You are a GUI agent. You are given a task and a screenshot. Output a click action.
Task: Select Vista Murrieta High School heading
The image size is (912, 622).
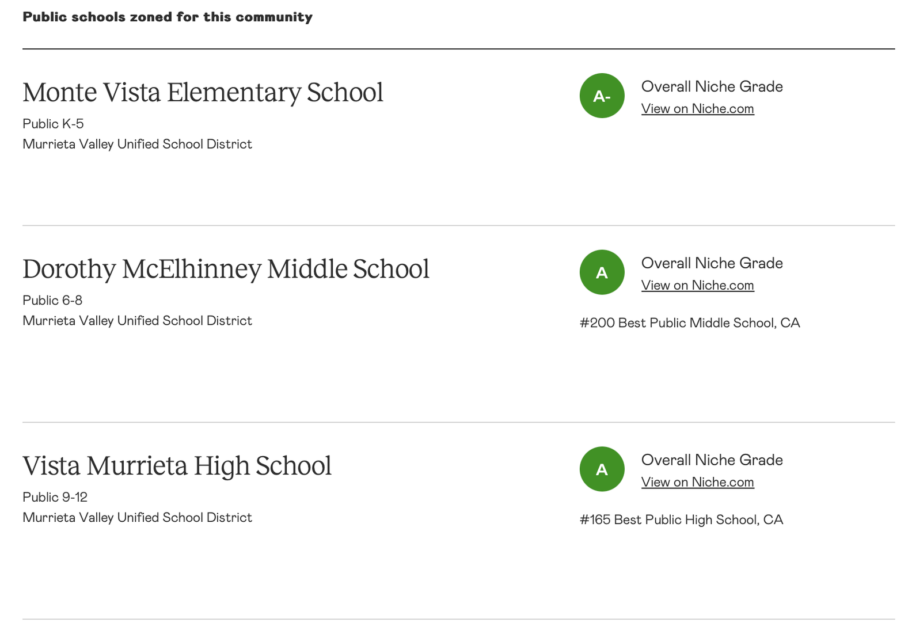[177, 466]
